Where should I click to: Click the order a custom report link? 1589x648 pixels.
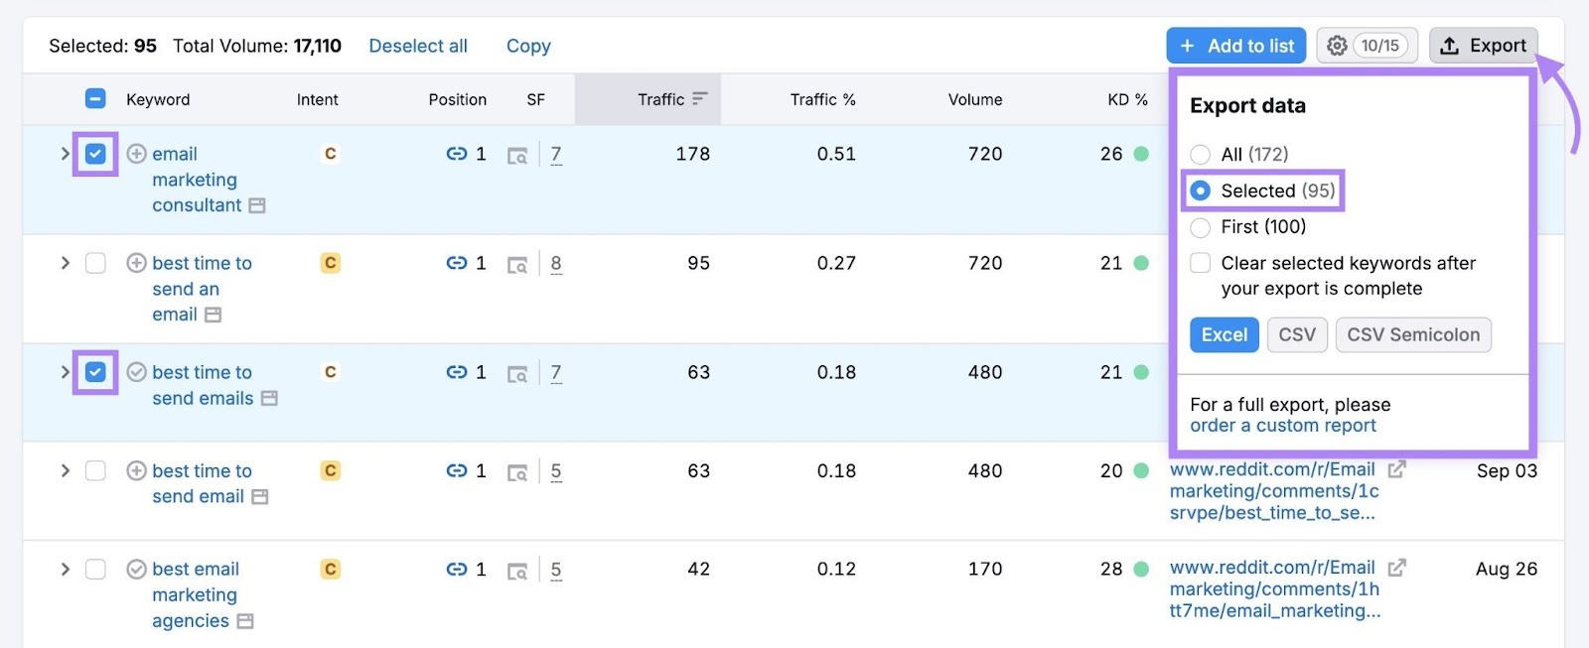pyautogui.click(x=1282, y=426)
